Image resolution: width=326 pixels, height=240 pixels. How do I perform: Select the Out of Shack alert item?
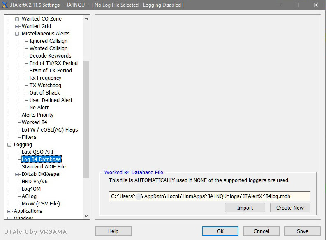(x=44, y=93)
